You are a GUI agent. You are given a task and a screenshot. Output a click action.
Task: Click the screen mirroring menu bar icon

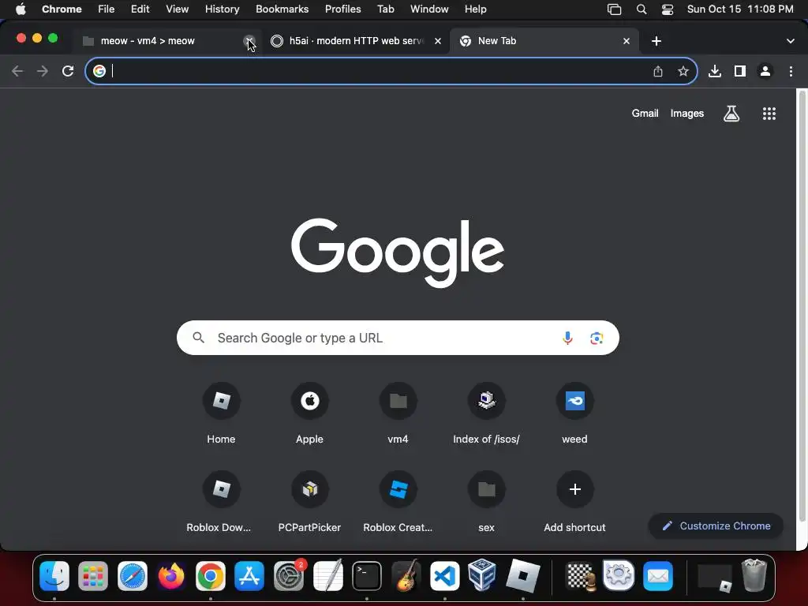pos(614,9)
